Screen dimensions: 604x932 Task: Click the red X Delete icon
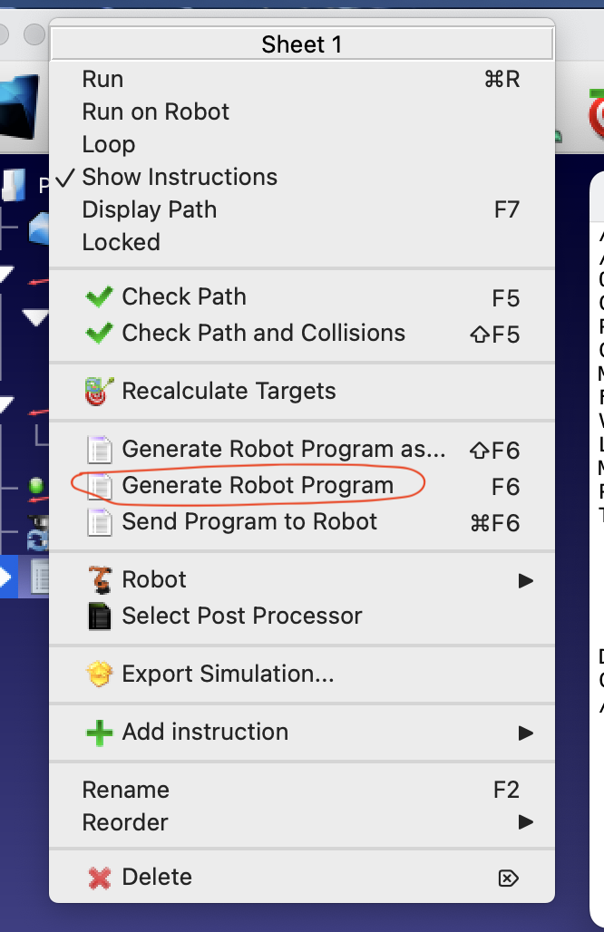pos(98,878)
